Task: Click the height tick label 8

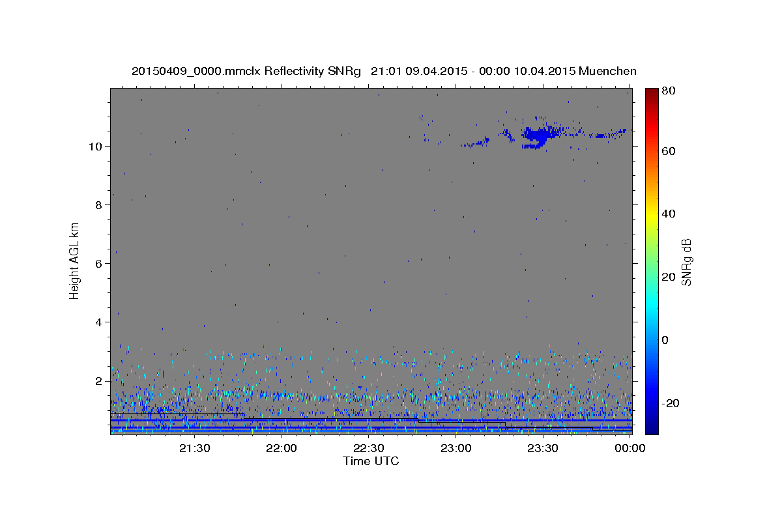Action: [99, 204]
